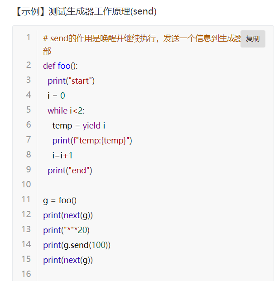The height and width of the screenshot is (281, 279).
Task: Click the i = 0 assignment line
Action: click(x=56, y=95)
